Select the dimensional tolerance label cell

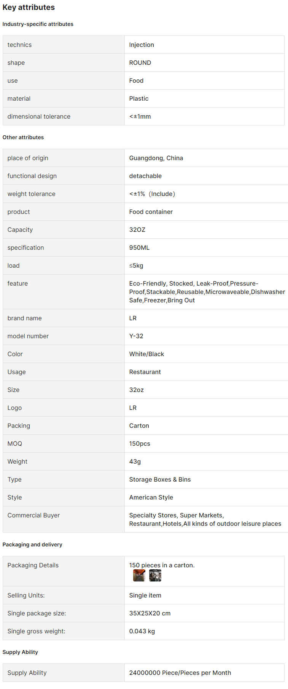pyautogui.click(x=64, y=116)
